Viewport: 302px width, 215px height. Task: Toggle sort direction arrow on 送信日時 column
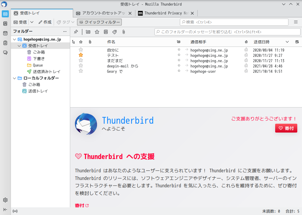click(287, 42)
